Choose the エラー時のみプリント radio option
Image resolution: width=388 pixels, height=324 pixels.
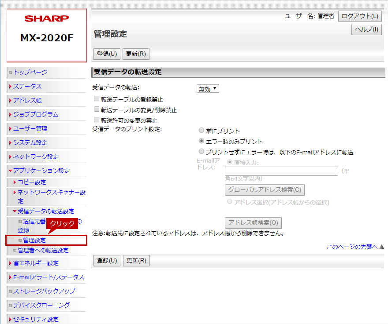tap(201, 141)
